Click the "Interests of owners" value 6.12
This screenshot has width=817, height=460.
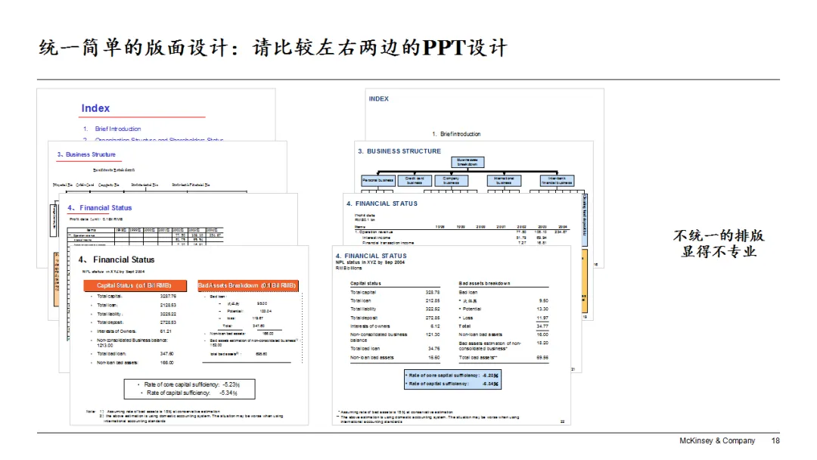click(x=435, y=326)
